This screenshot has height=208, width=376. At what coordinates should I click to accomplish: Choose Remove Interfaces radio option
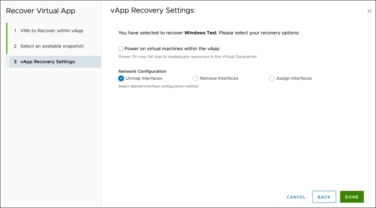point(196,79)
